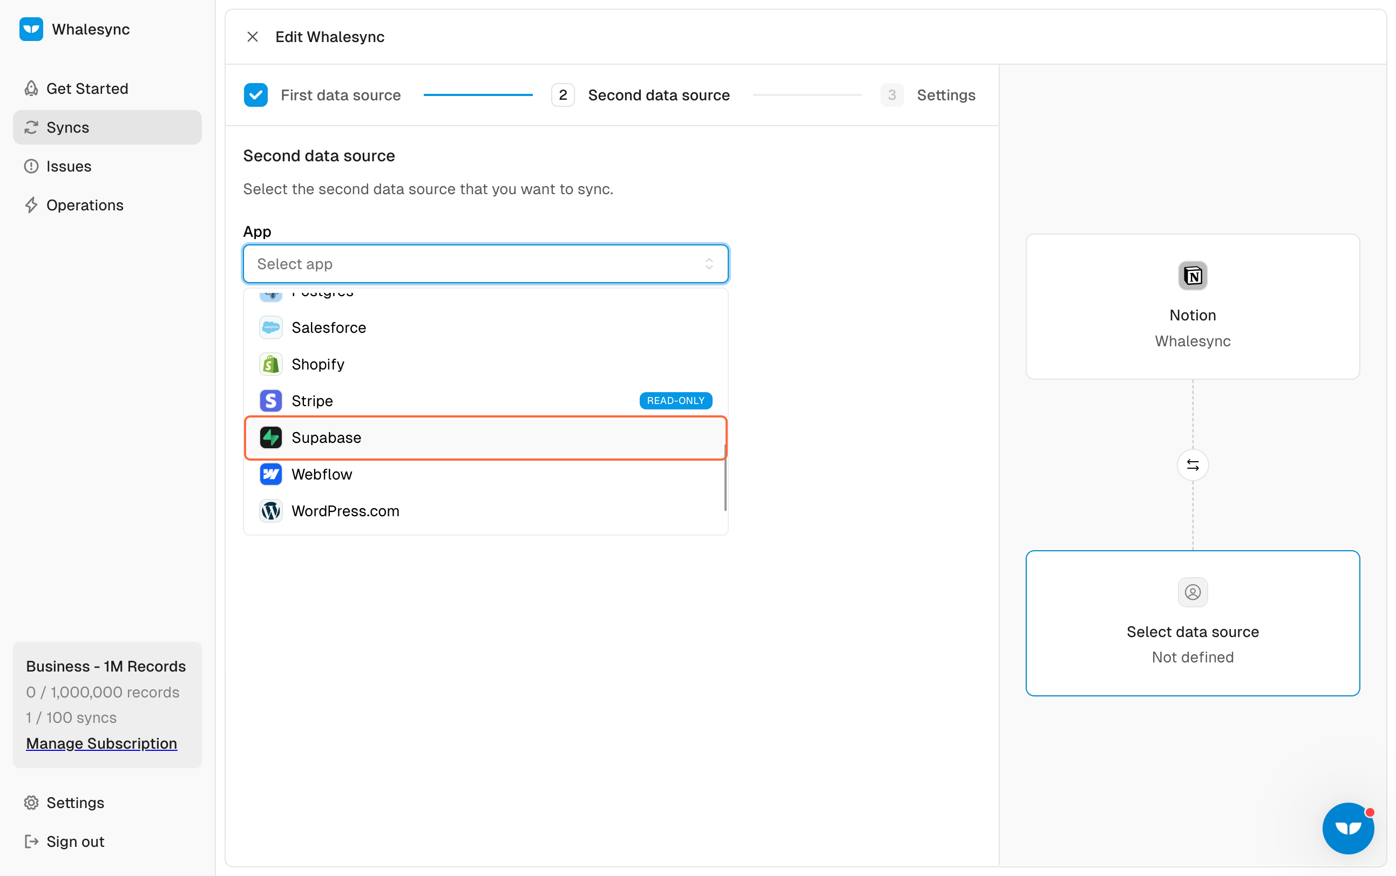Click the Settings gear icon in sidebar
Viewport: 1396px width, 876px height.
click(x=31, y=803)
